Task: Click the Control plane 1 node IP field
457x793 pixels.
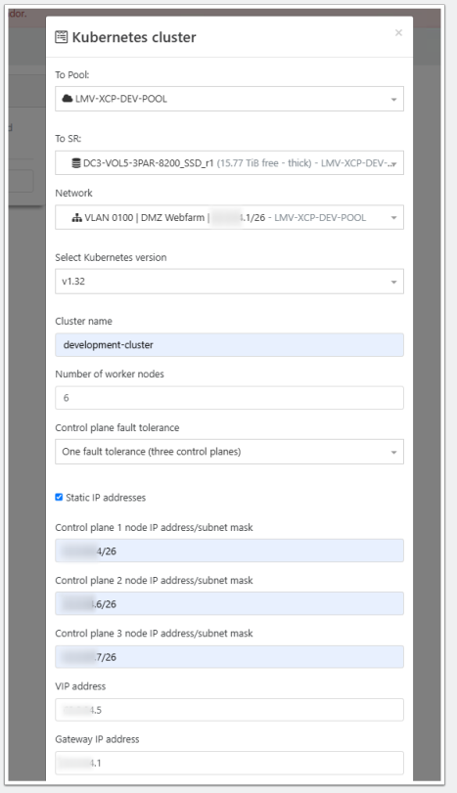Action: [x=229, y=551]
